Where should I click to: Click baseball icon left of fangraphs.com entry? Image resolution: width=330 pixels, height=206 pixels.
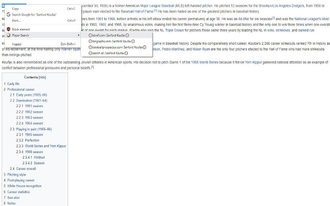click(x=90, y=41)
